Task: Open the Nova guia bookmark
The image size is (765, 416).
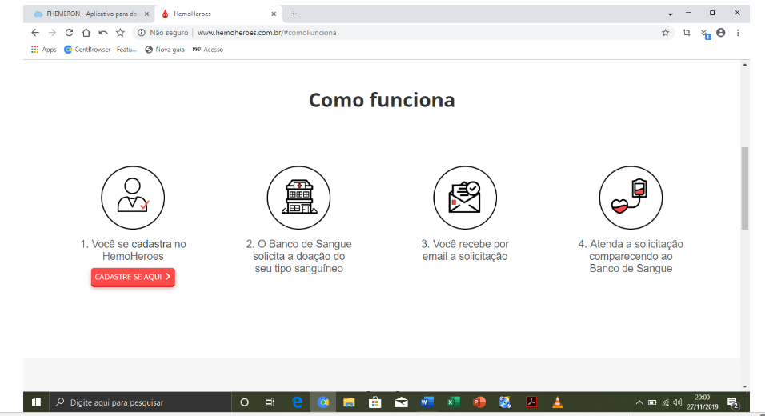Action: pos(165,50)
